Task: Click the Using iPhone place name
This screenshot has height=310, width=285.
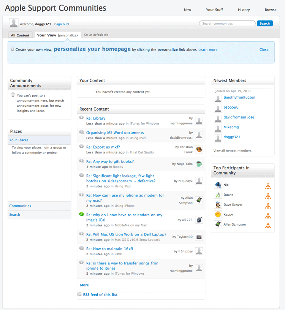Action: pyautogui.click(x=125, y=206)
